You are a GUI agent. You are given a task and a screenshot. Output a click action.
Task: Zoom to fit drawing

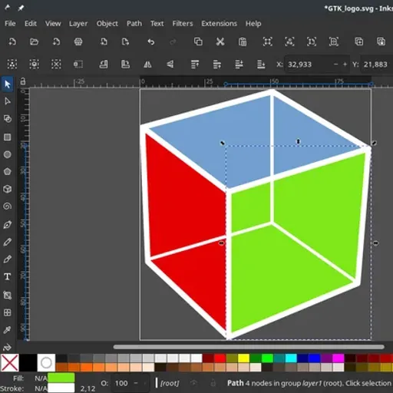(289, 41)
